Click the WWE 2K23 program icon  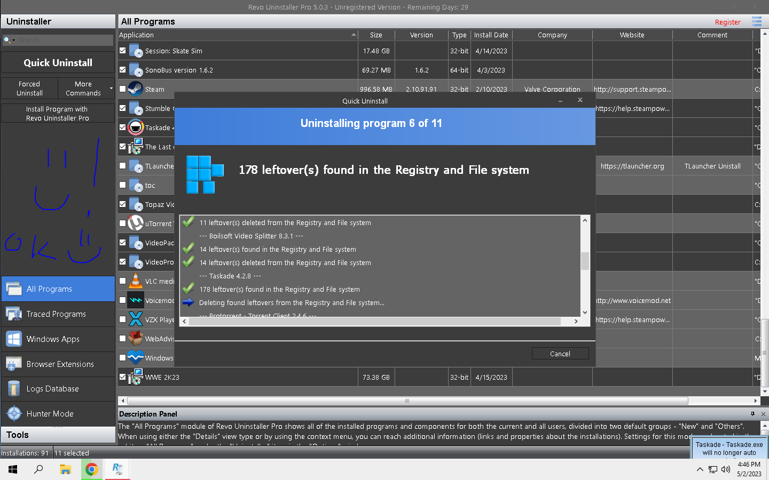(x=136, y=377)
